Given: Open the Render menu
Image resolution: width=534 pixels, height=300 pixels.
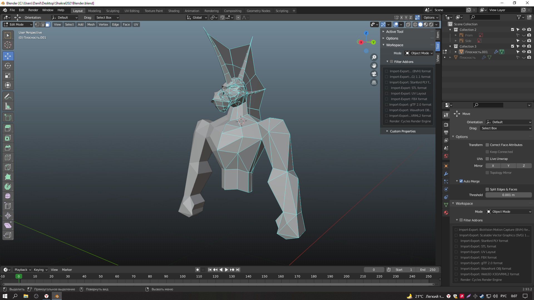Looking at the screenshot, I should coord(33,10).
